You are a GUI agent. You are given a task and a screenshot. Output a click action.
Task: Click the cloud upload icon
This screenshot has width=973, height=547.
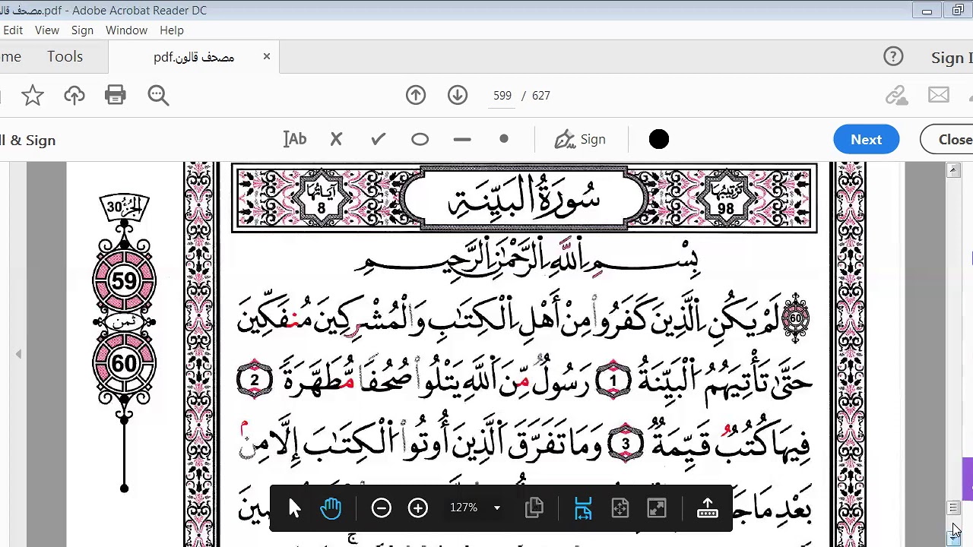(x=74, y=95)
